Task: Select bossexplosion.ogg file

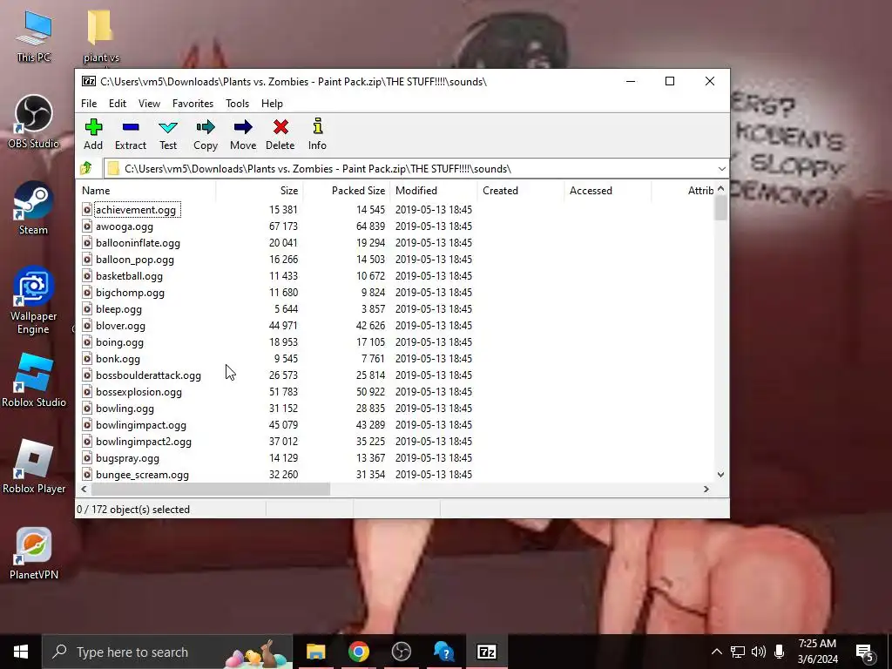Action: click(139, 392)
